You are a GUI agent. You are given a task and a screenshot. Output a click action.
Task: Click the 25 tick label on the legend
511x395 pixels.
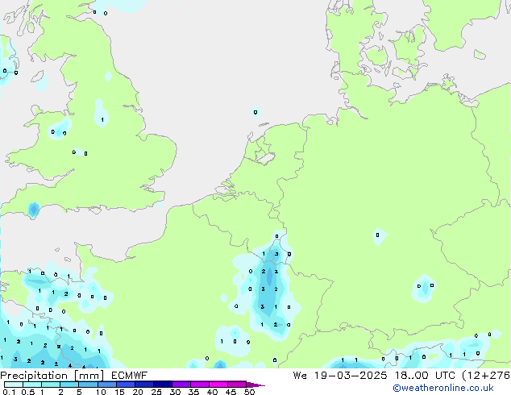click(x=156, y=393)
